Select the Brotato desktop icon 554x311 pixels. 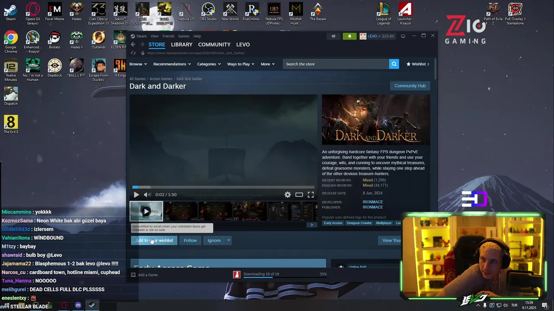(x=55, y=40)
